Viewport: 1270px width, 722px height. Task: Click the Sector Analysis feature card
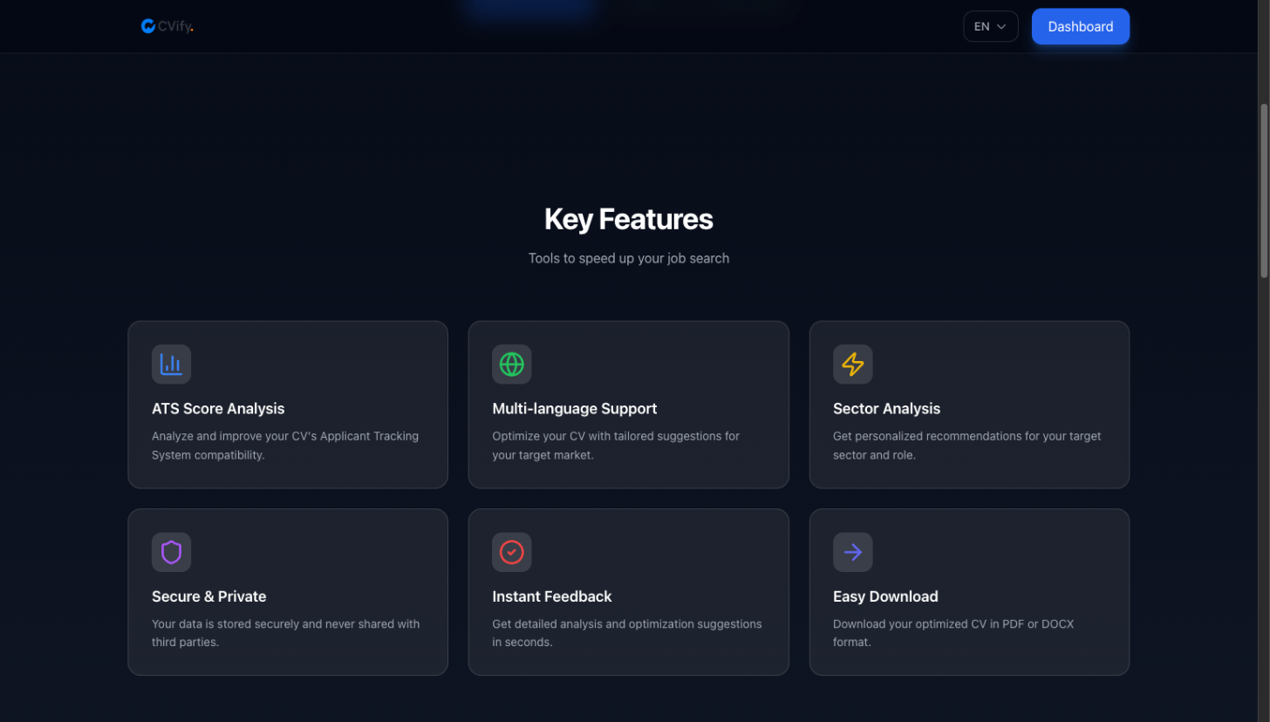click(x=969, y=404)
